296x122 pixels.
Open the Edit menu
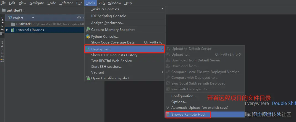point(12,3)
